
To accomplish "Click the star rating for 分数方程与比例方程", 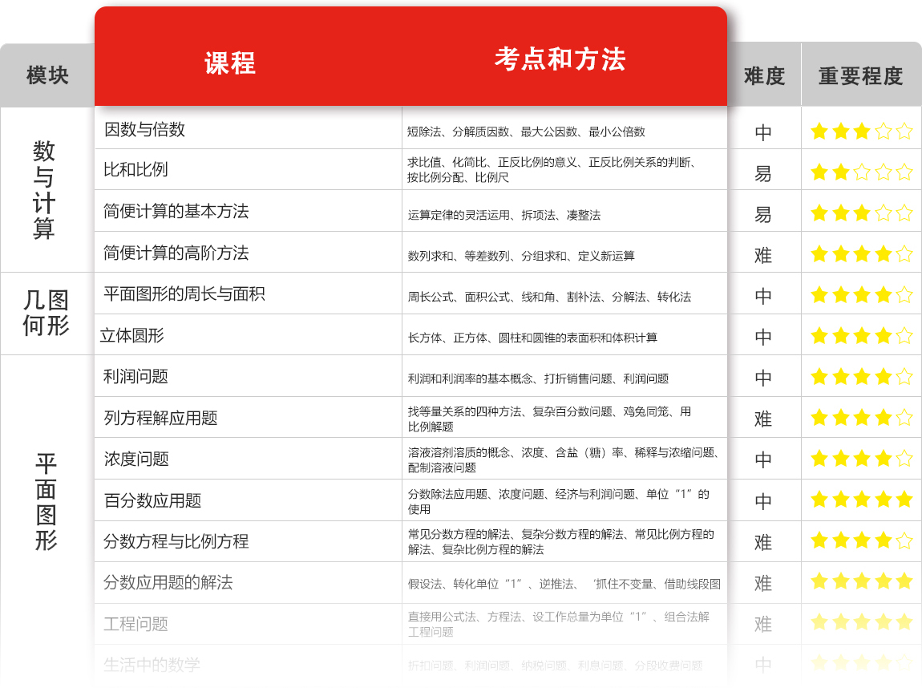I will tap(861, 540).
